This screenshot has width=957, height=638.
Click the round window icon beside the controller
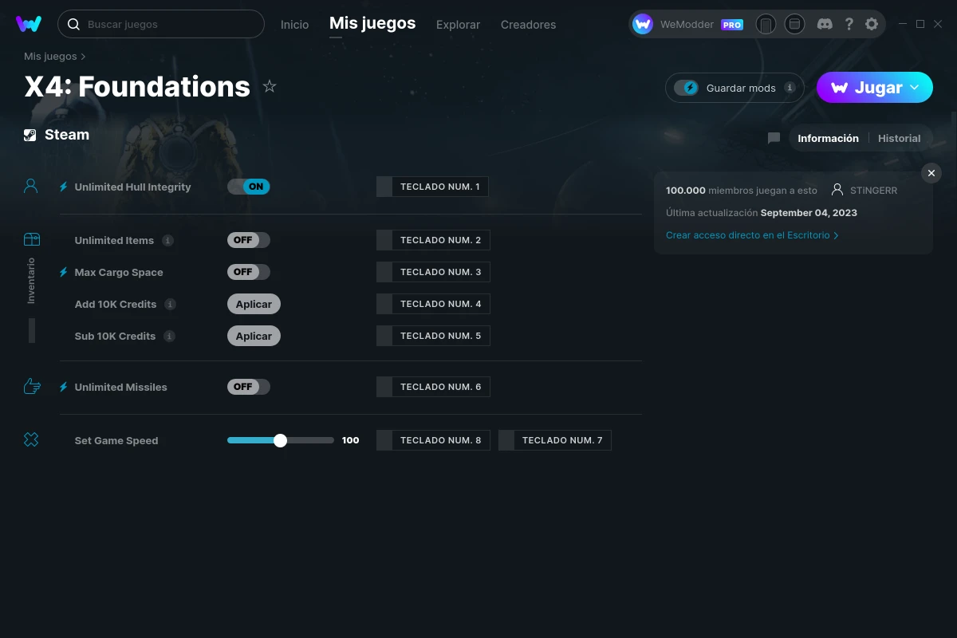[x=794, y=24]
